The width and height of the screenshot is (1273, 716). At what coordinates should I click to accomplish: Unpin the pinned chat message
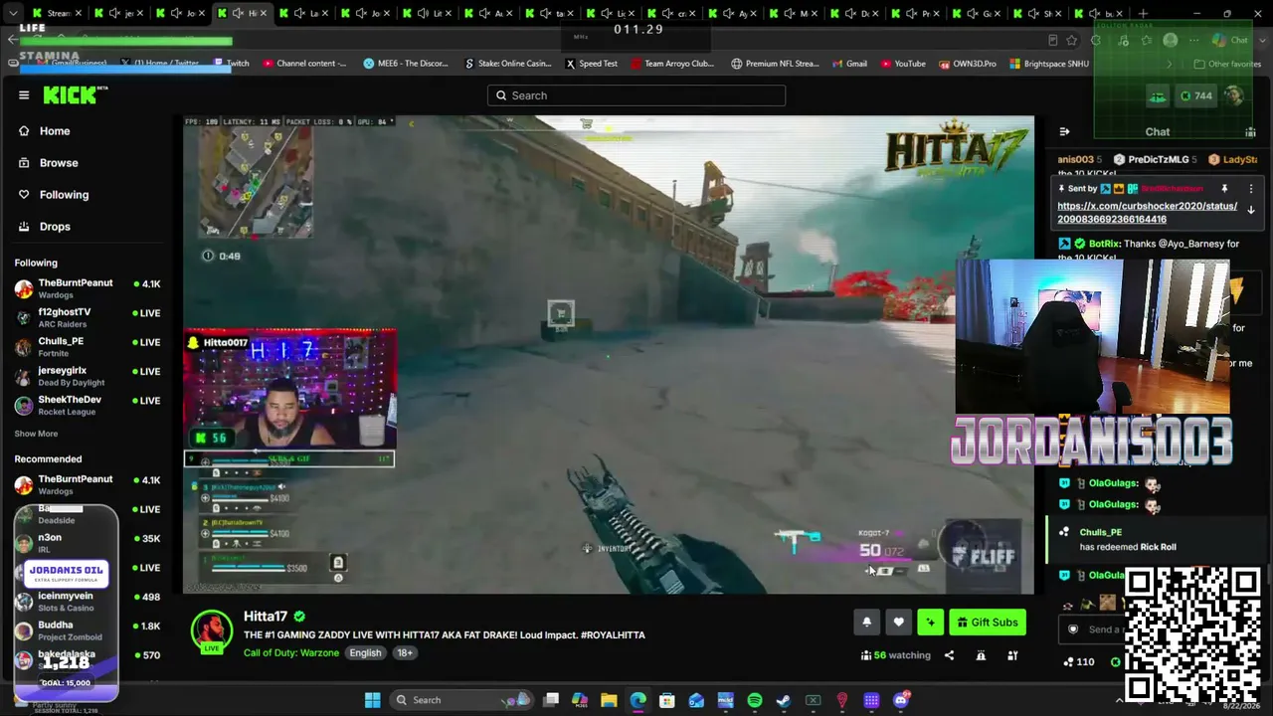pyautogui.click(x=1224, y=188)
